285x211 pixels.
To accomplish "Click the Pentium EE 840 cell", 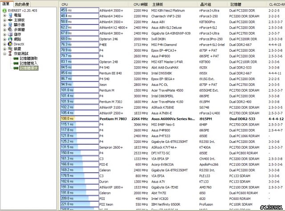I will (110, 73).
